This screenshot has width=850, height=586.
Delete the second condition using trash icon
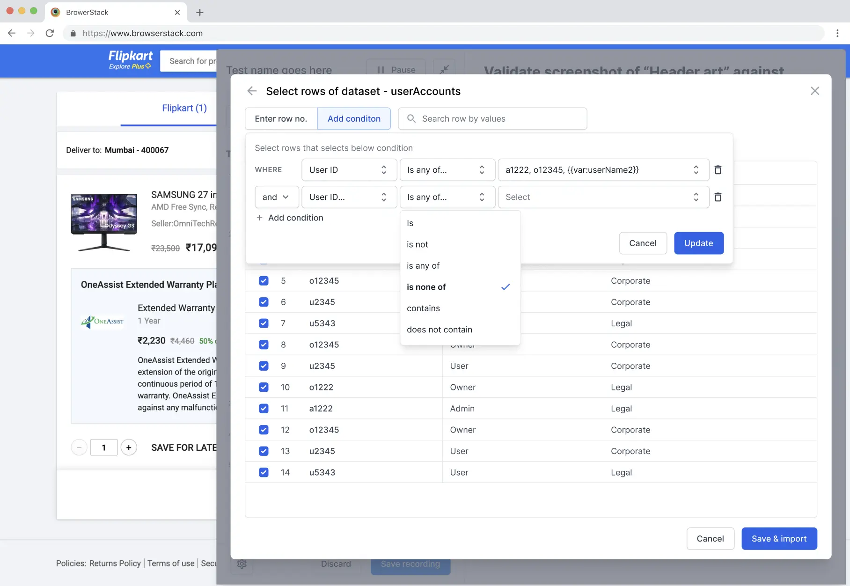718,197
